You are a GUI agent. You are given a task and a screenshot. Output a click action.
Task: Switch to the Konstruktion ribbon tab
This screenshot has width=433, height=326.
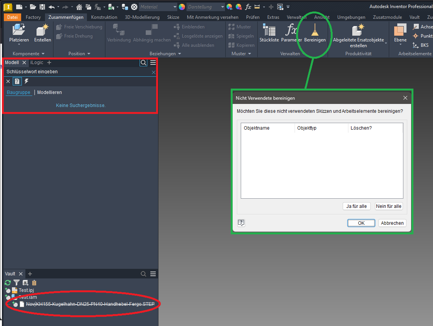(x=104, y=17)
